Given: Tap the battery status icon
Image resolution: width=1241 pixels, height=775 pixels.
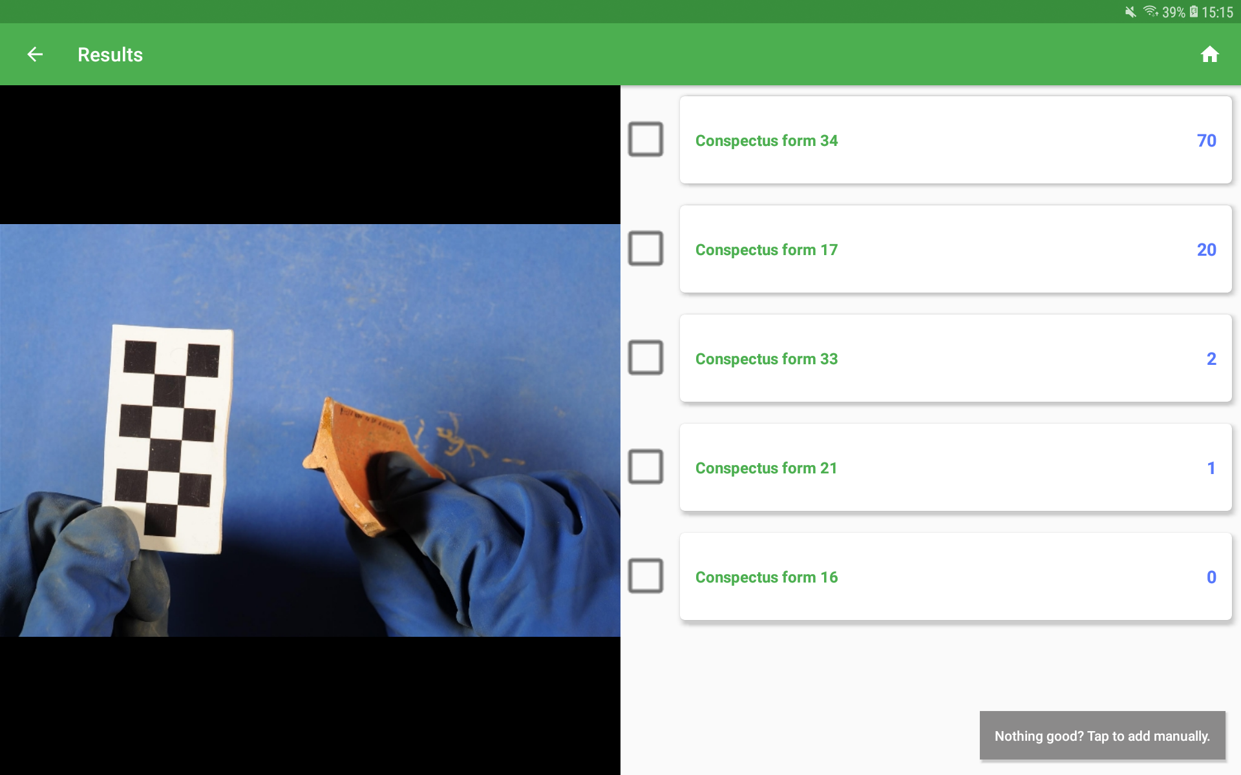Looking at the screenshot, I should pos(1193,12).
